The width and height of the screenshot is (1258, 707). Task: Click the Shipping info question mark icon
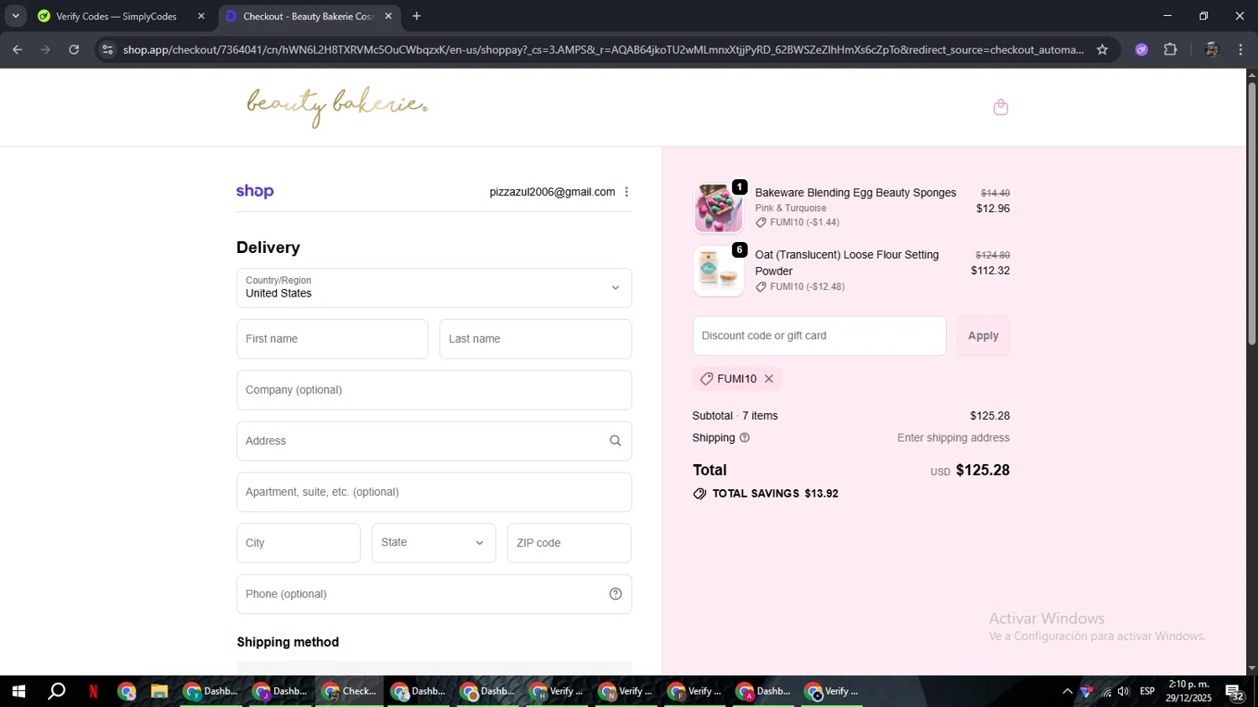coord(745,437)
